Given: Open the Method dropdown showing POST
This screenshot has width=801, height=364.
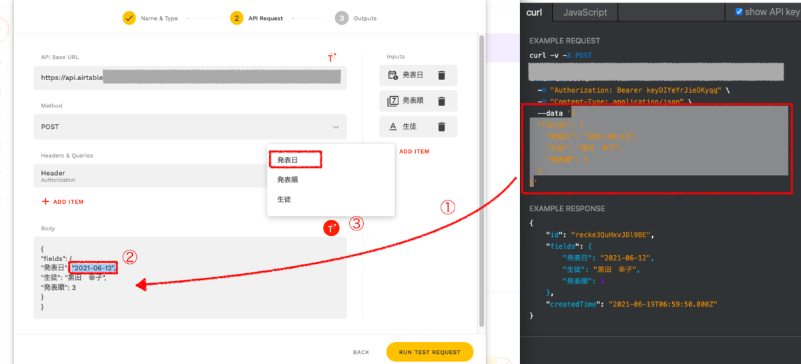Looking at the screenshot, I should coord(190,127).
